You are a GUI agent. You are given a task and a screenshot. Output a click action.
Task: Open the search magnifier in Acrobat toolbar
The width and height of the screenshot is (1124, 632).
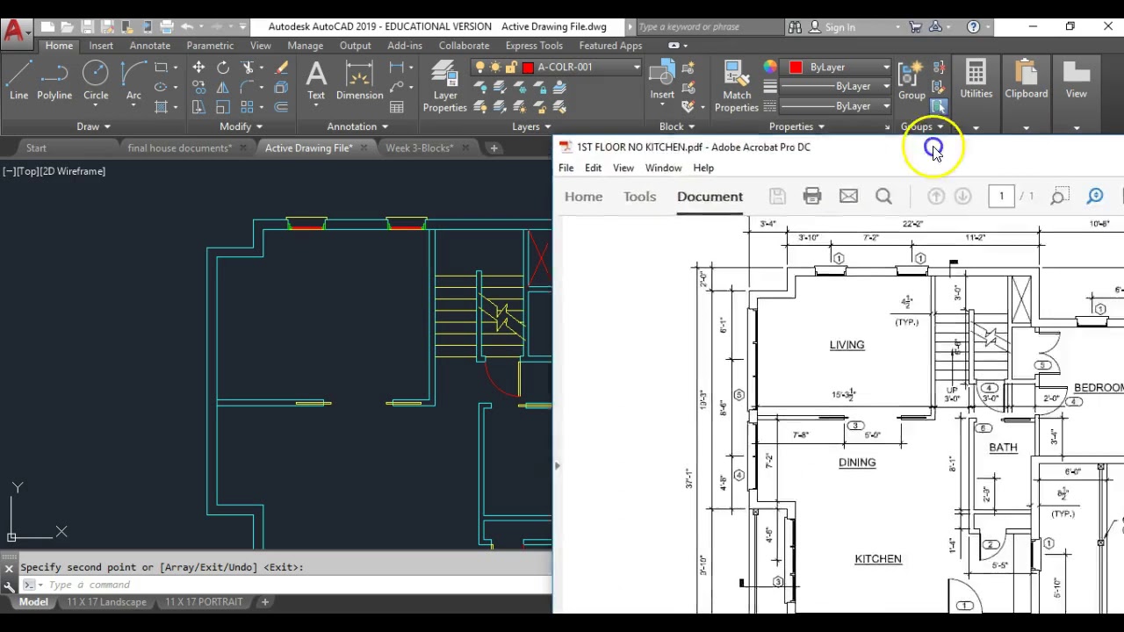(883, 197)
